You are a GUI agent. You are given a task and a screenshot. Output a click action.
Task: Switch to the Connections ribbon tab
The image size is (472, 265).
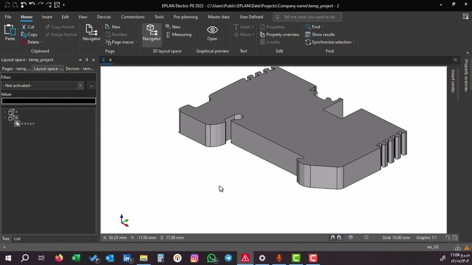coord(133,17)
